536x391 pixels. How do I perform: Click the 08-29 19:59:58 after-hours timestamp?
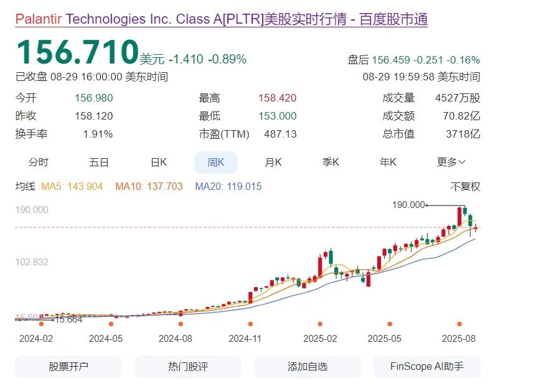point(421,77)
